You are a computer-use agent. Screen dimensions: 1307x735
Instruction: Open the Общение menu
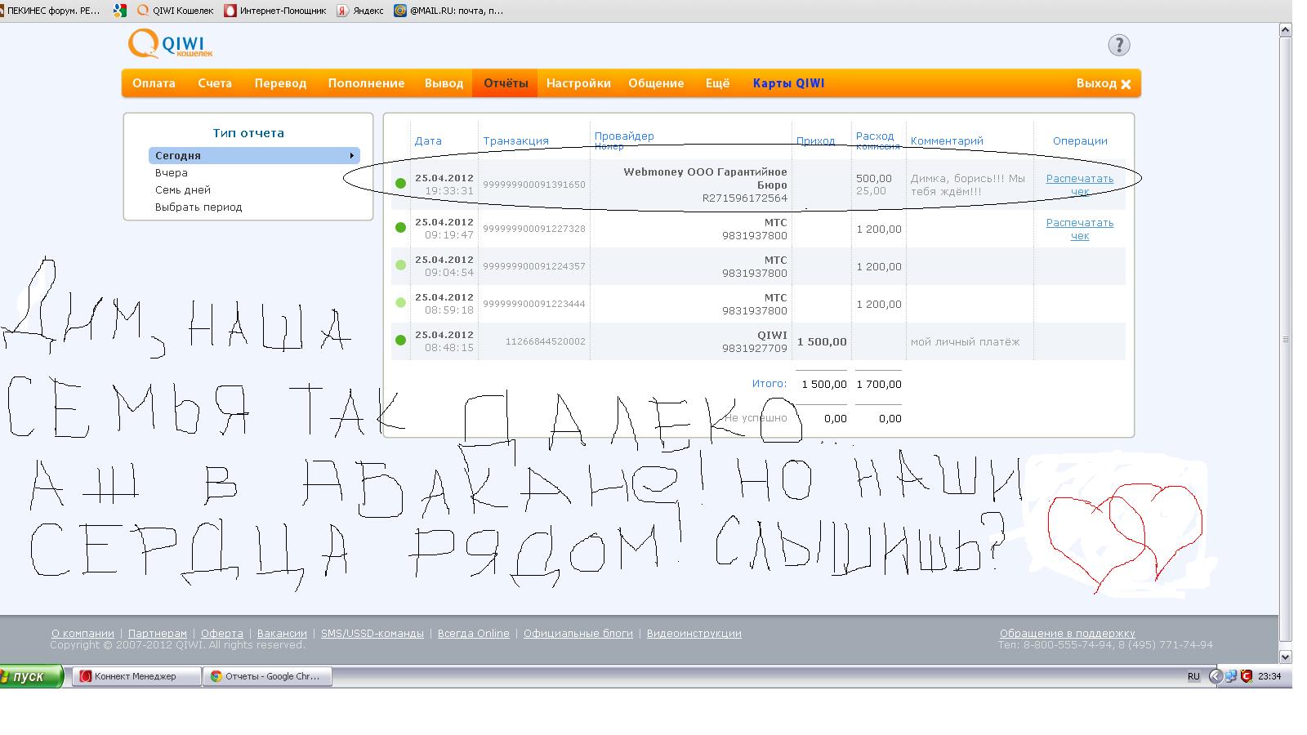pyautogui.click(x=656, y=83)
